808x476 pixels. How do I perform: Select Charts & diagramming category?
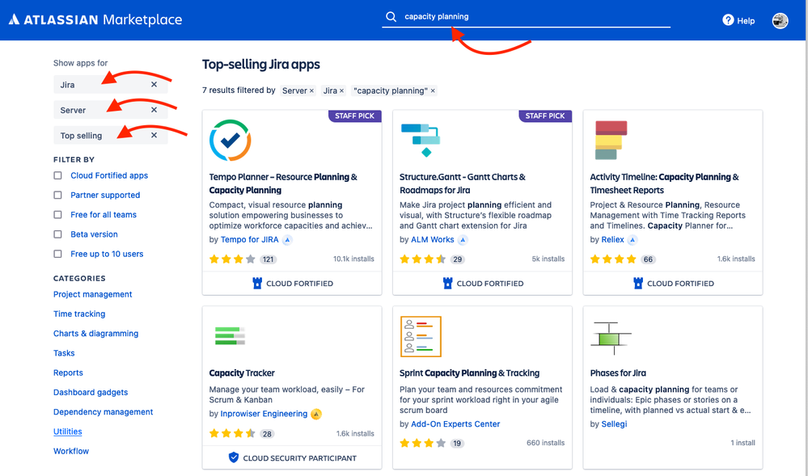(x=96, y=333)
